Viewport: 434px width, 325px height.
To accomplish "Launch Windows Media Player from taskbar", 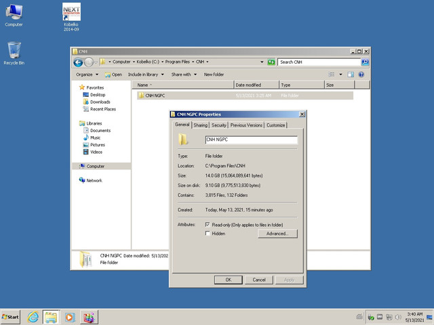I will (x=70, y=317).
